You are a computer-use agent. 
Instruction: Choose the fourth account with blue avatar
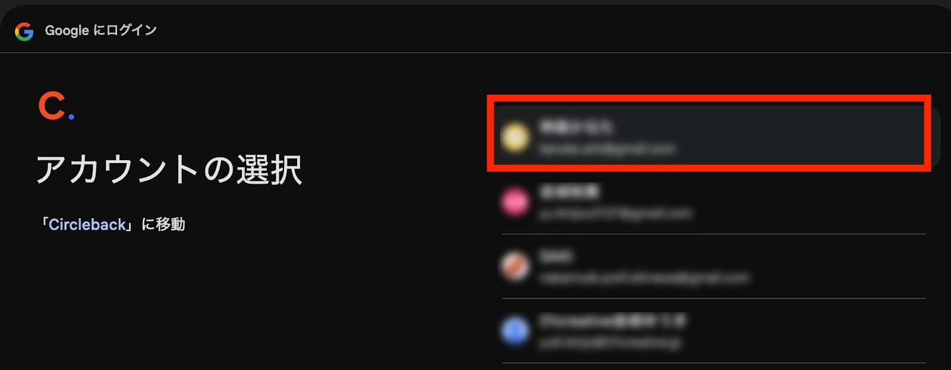(x=714, y=331)
